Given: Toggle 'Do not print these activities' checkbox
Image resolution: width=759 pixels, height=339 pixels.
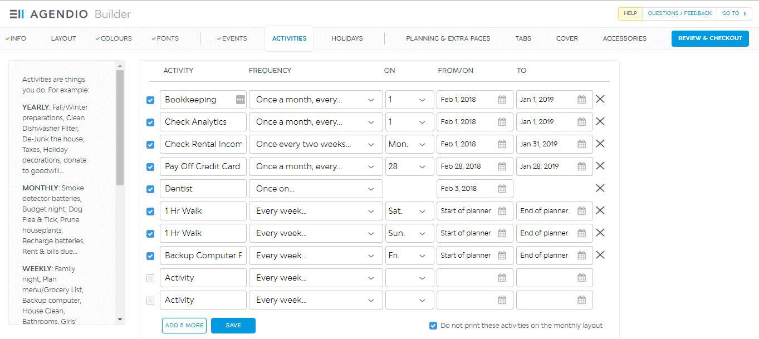Looking at the screenshot, I should click(433, 326).
